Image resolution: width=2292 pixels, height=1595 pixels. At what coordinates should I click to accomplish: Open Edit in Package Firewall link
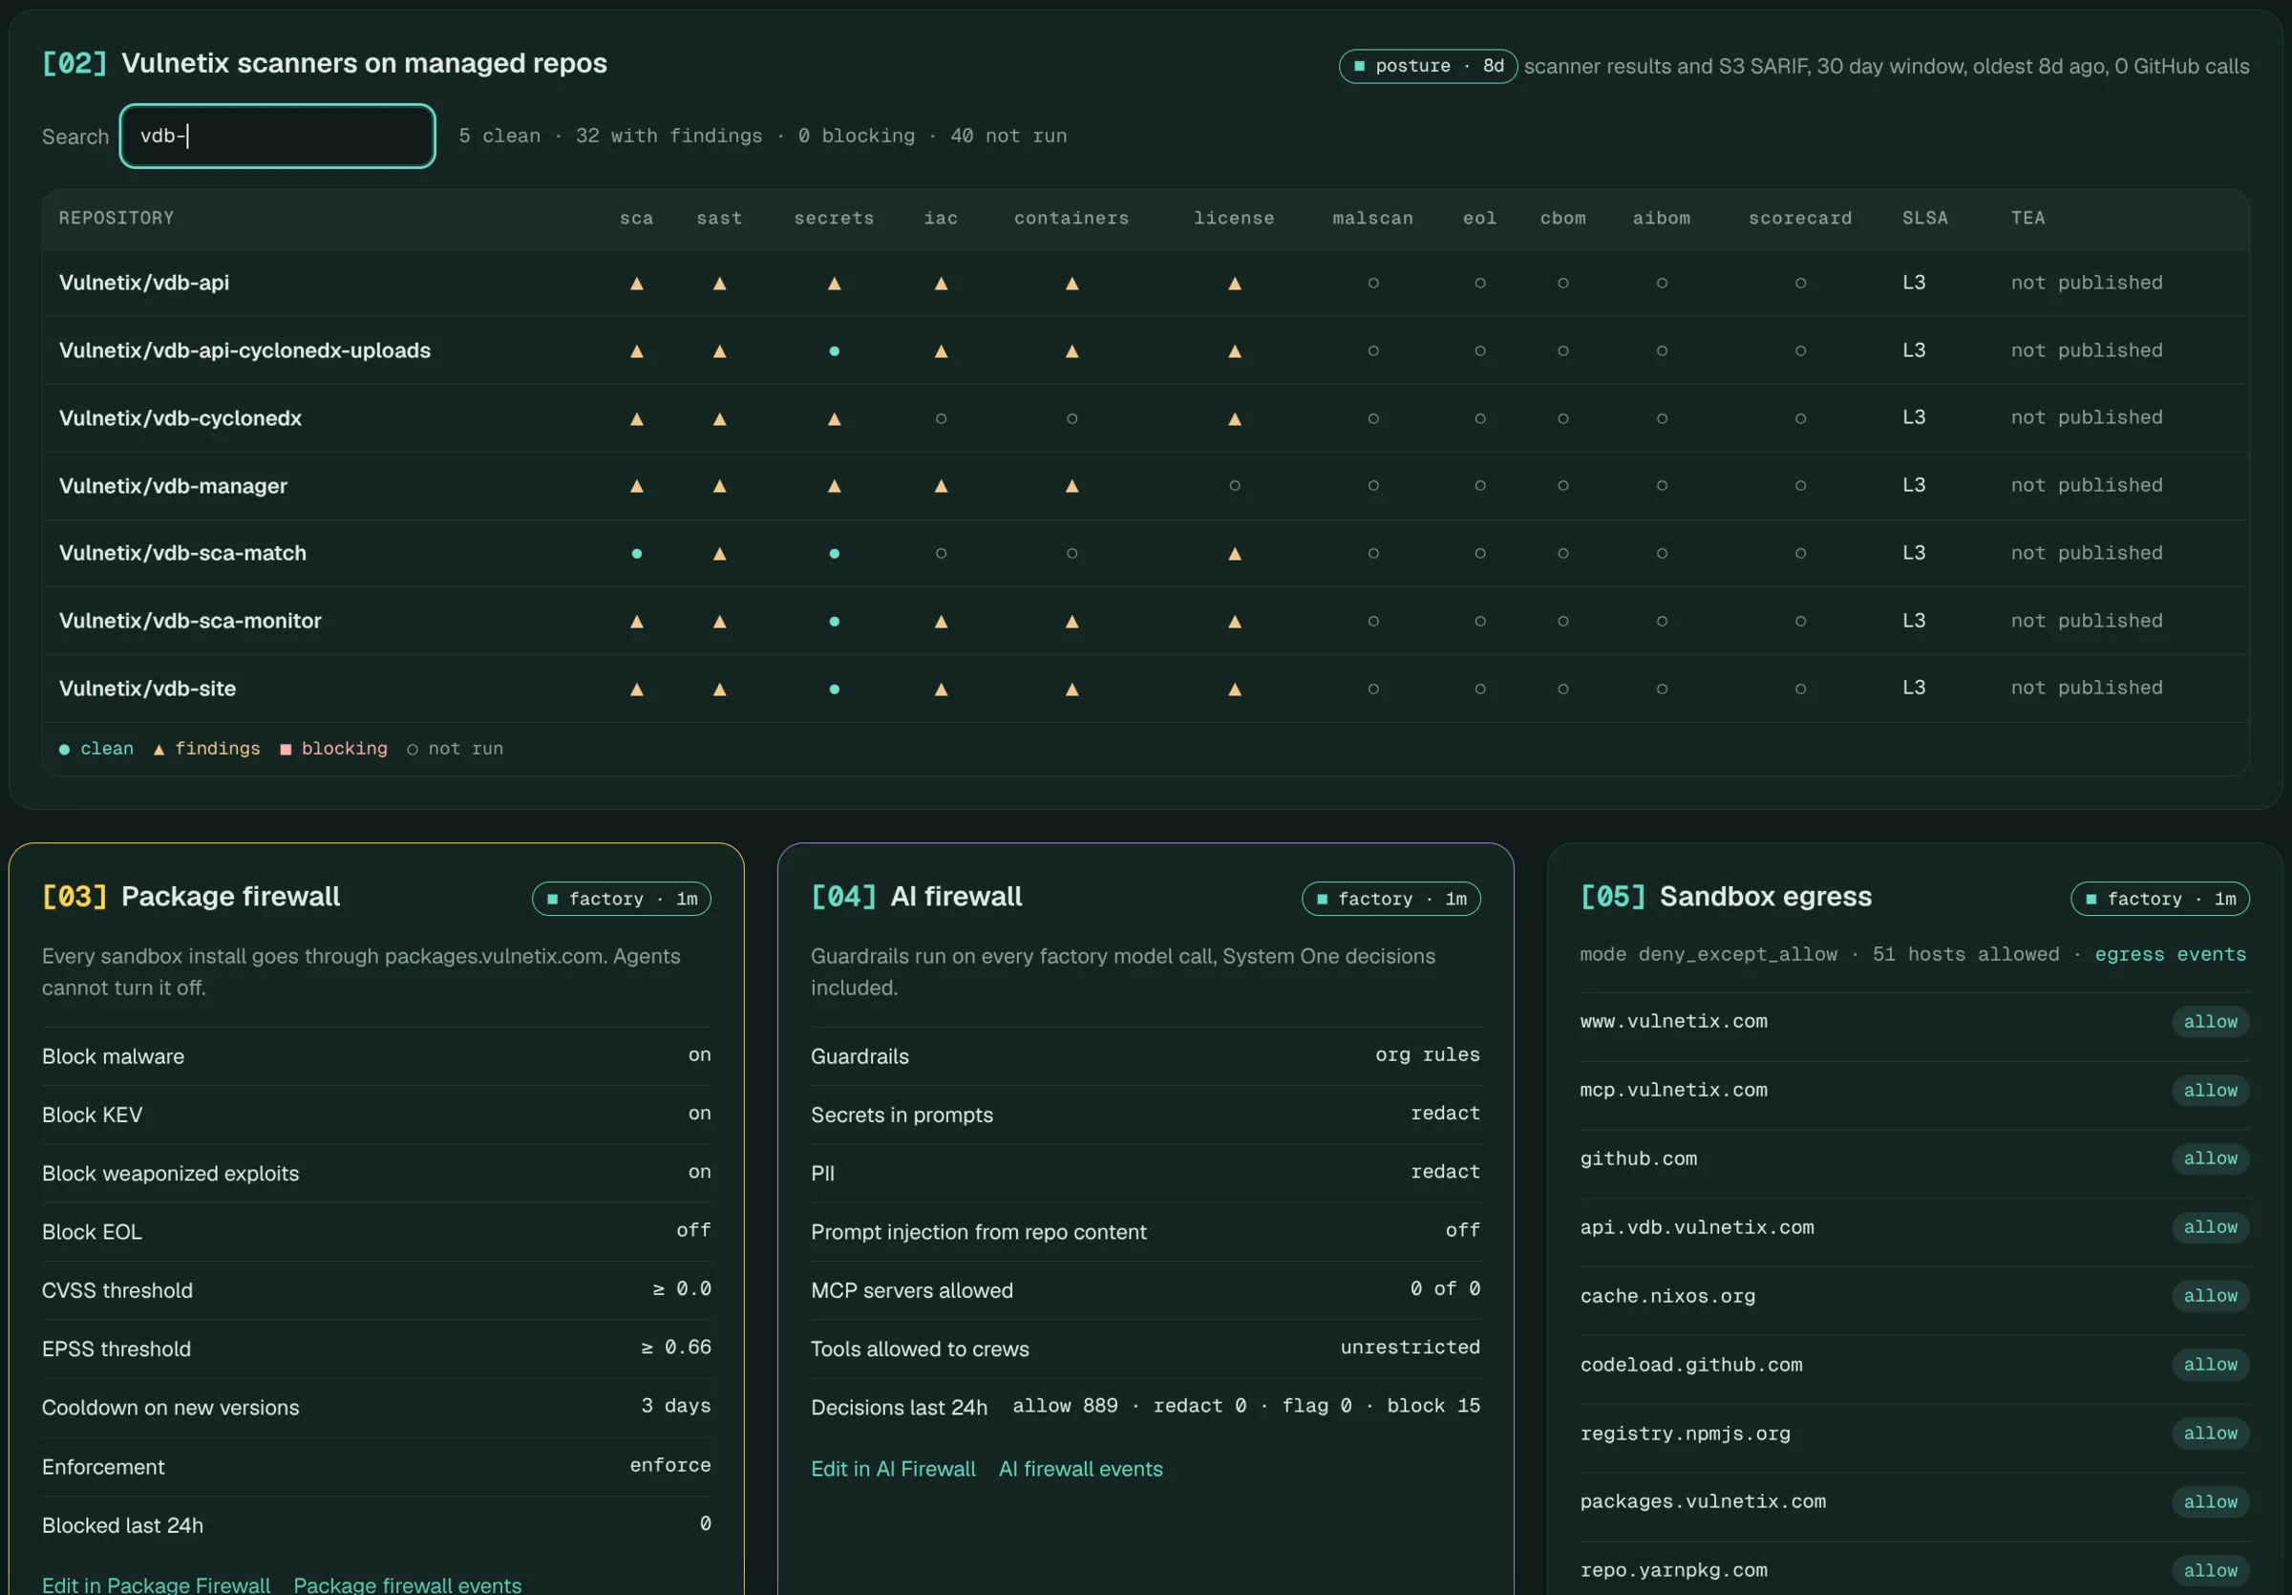(156, 1585)
